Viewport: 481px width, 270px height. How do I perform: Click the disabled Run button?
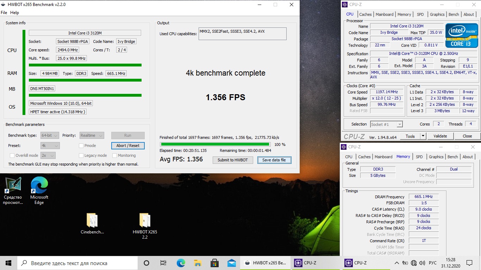(128, 135)
